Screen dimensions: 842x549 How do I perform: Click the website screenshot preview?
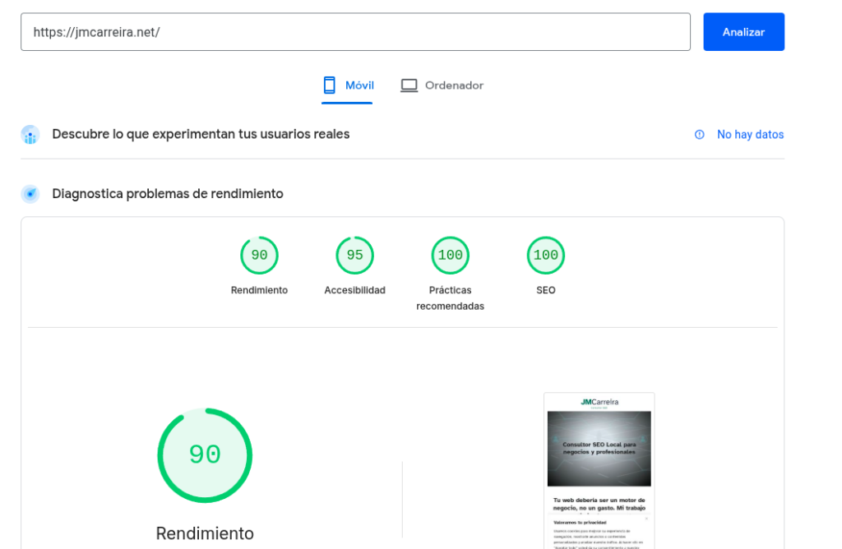[598, 468]
